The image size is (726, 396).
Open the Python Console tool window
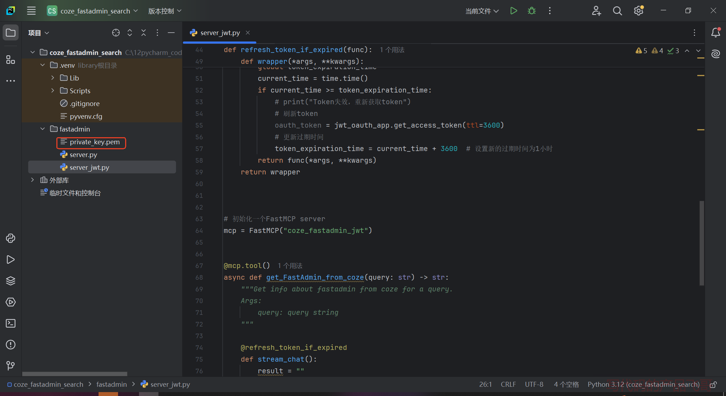[11, 238]
